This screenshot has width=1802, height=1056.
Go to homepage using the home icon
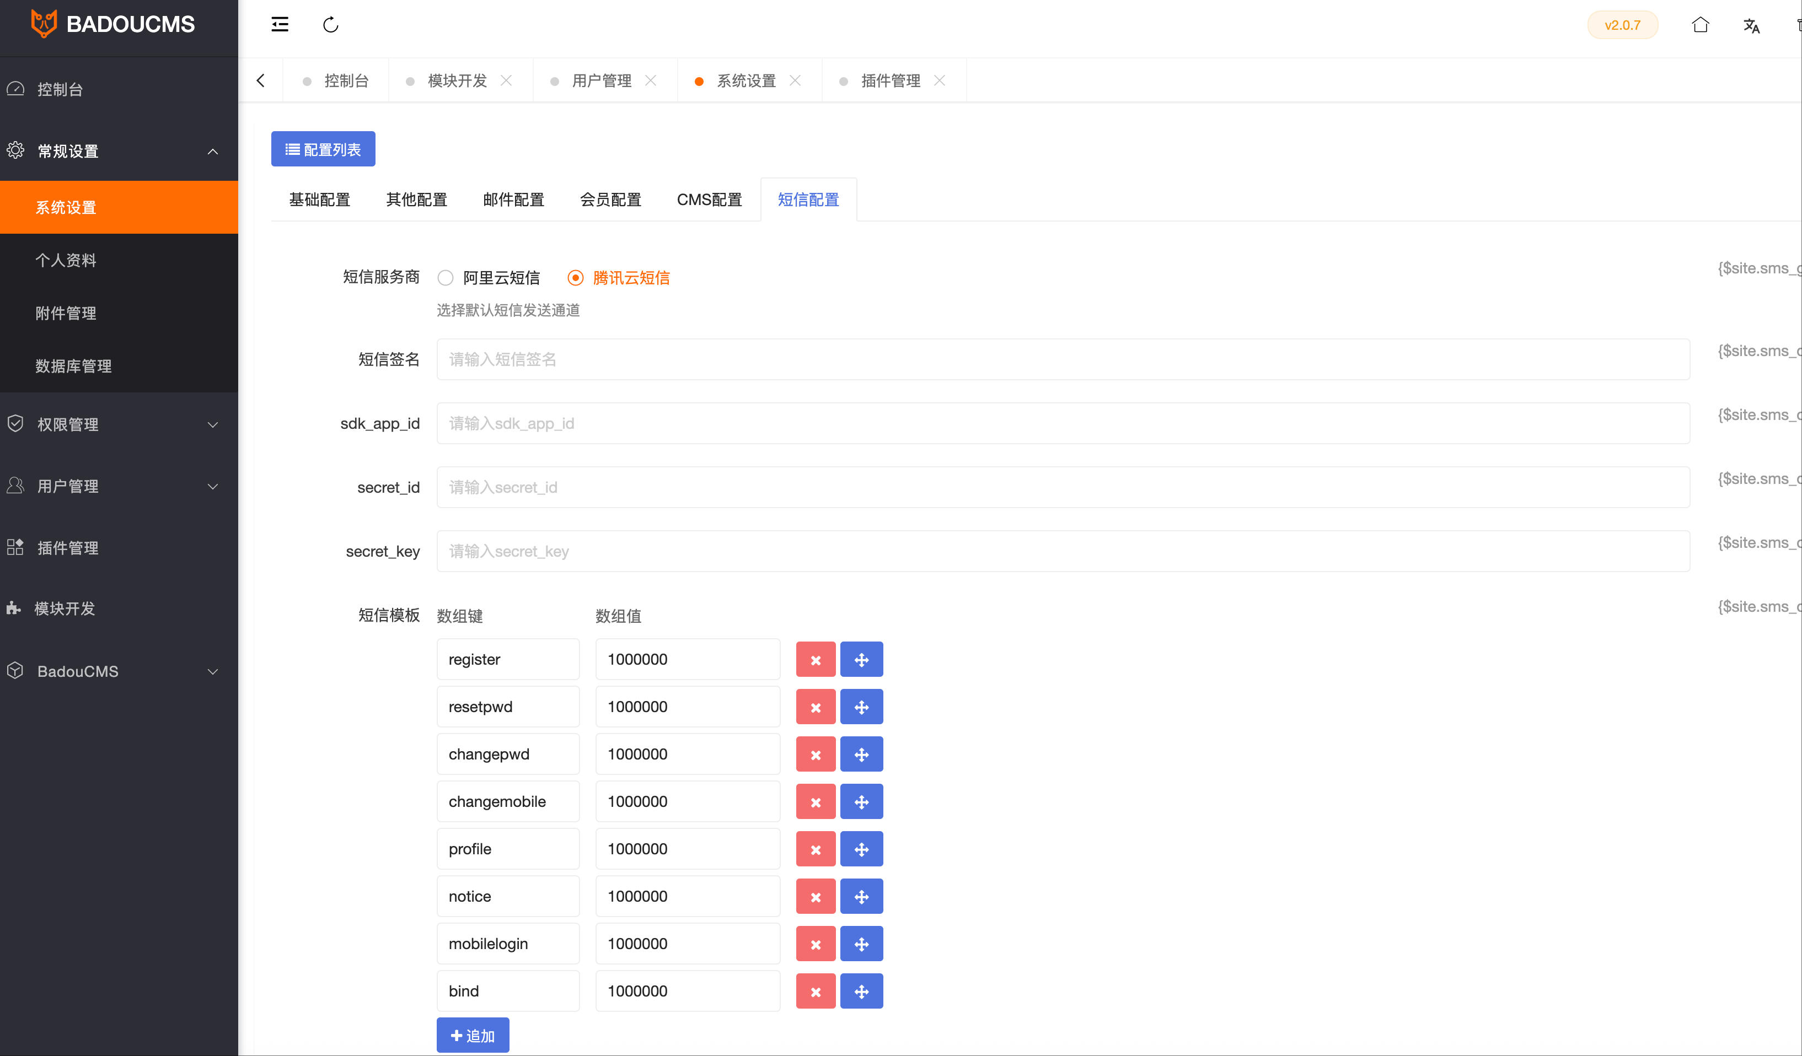1701,25
